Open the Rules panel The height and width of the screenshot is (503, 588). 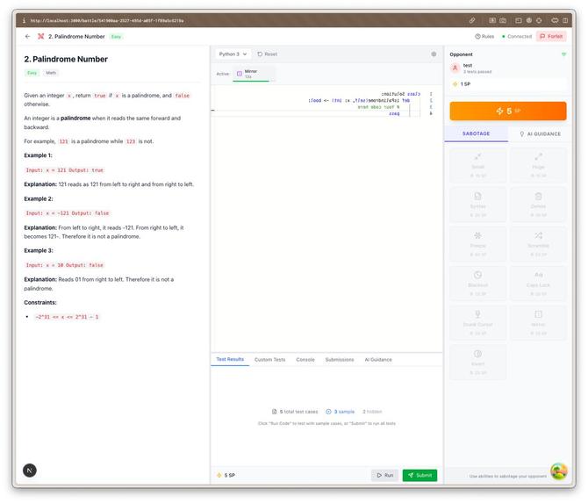(484, 36)
